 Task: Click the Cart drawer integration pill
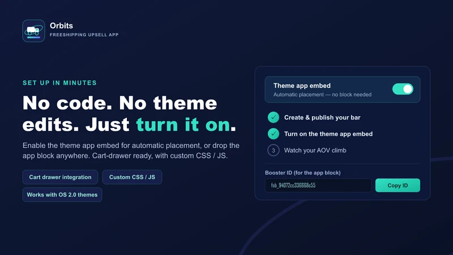(x=61, y=177)
